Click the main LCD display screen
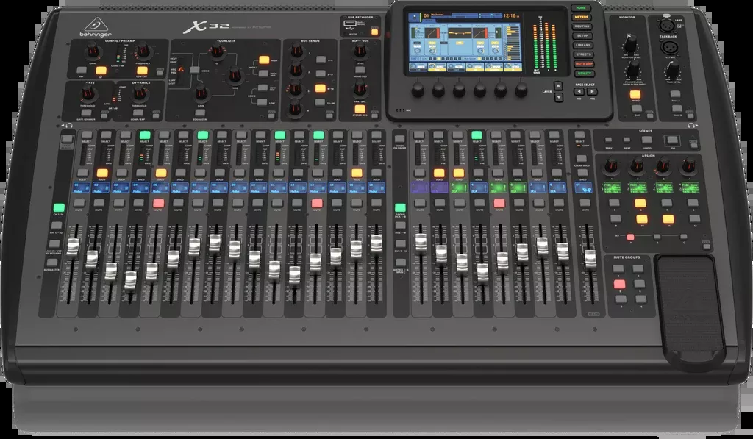 coord(465,42)
